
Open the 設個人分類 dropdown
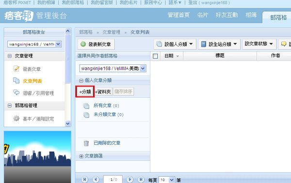(175, 44)
